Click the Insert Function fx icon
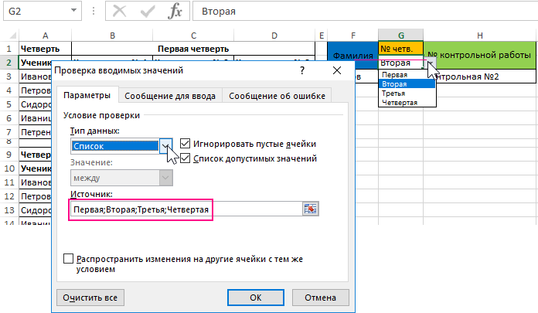The height and width of the screenshot is (313, 538). click(175, 11)
